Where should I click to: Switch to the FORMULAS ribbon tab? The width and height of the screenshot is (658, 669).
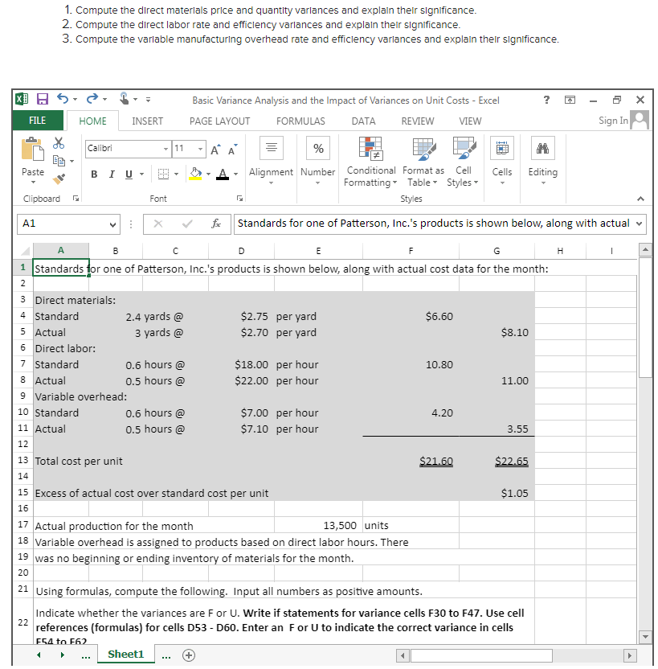tap(300, 121)
